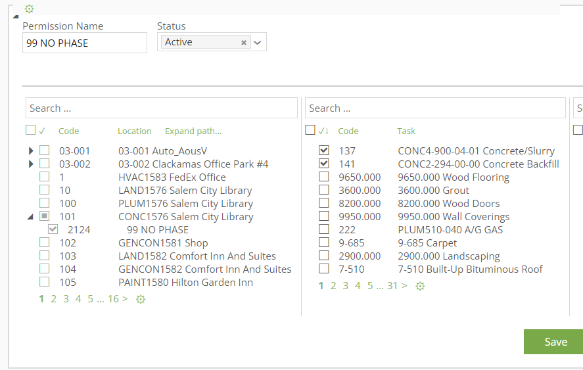Sort tasks by Code column header

[x=348, y=131]
